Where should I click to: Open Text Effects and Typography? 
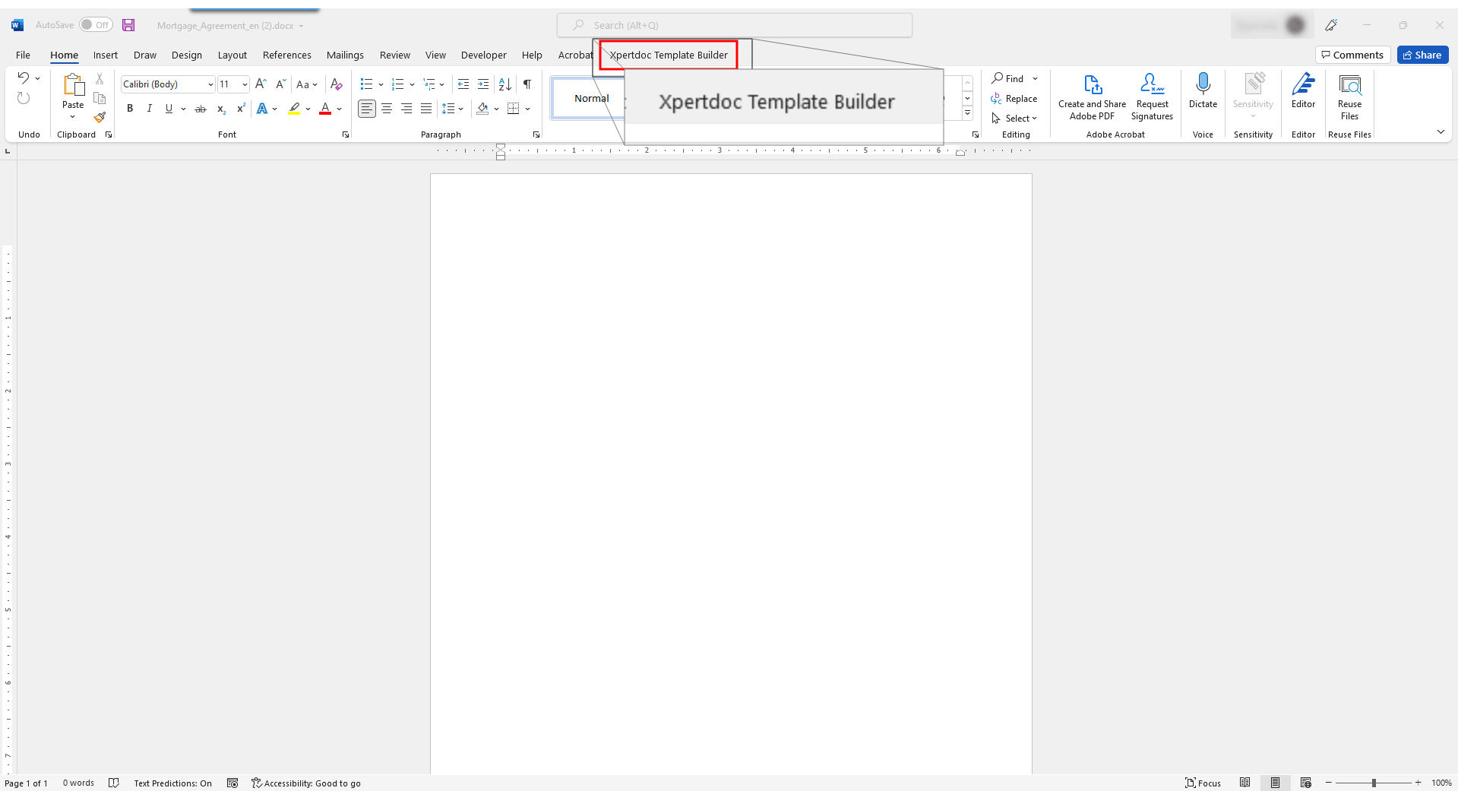coord(262,109)
